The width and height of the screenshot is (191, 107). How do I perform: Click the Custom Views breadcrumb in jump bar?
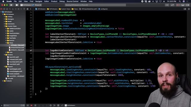point(64,9)
